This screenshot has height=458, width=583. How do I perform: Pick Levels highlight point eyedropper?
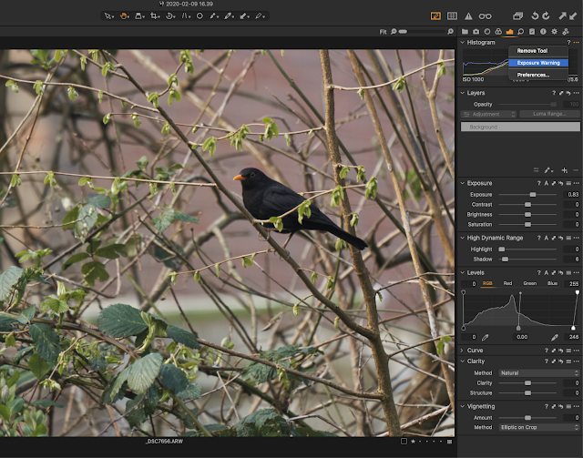pos(555,337)
